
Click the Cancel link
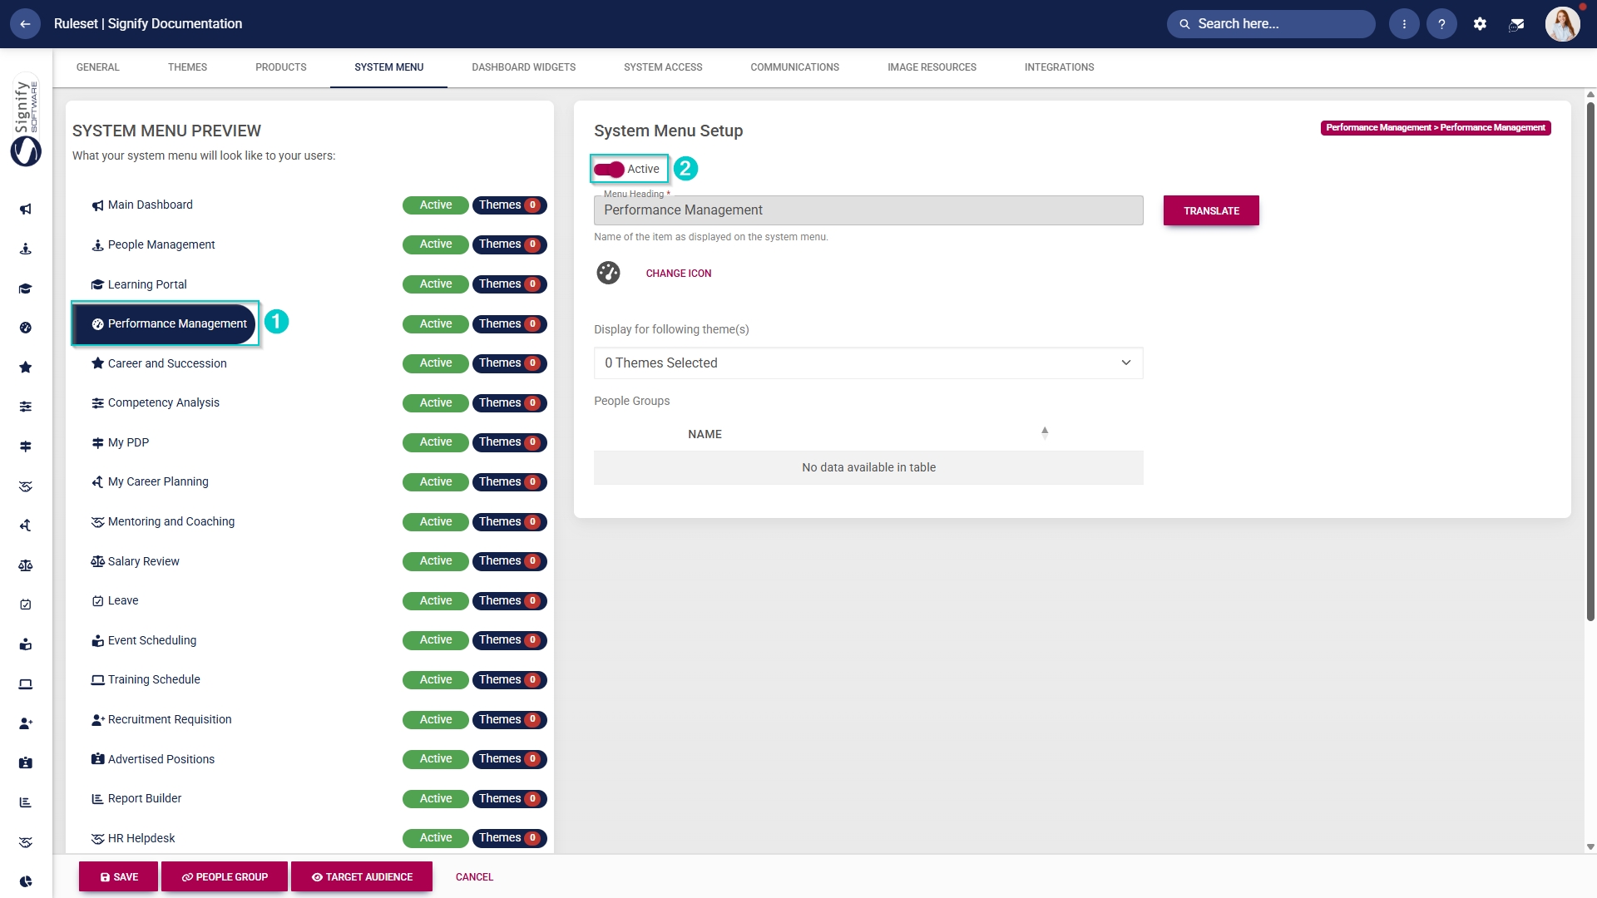point(474,877)
